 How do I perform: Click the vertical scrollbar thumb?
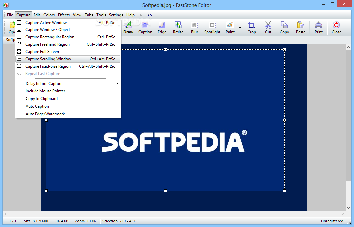(348, 115)
